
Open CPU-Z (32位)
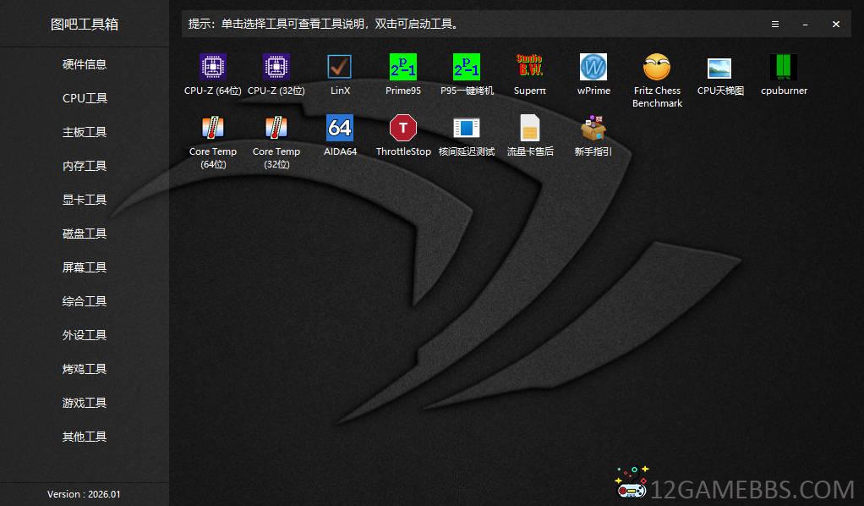pyautogui.click(x=276, y=72)
